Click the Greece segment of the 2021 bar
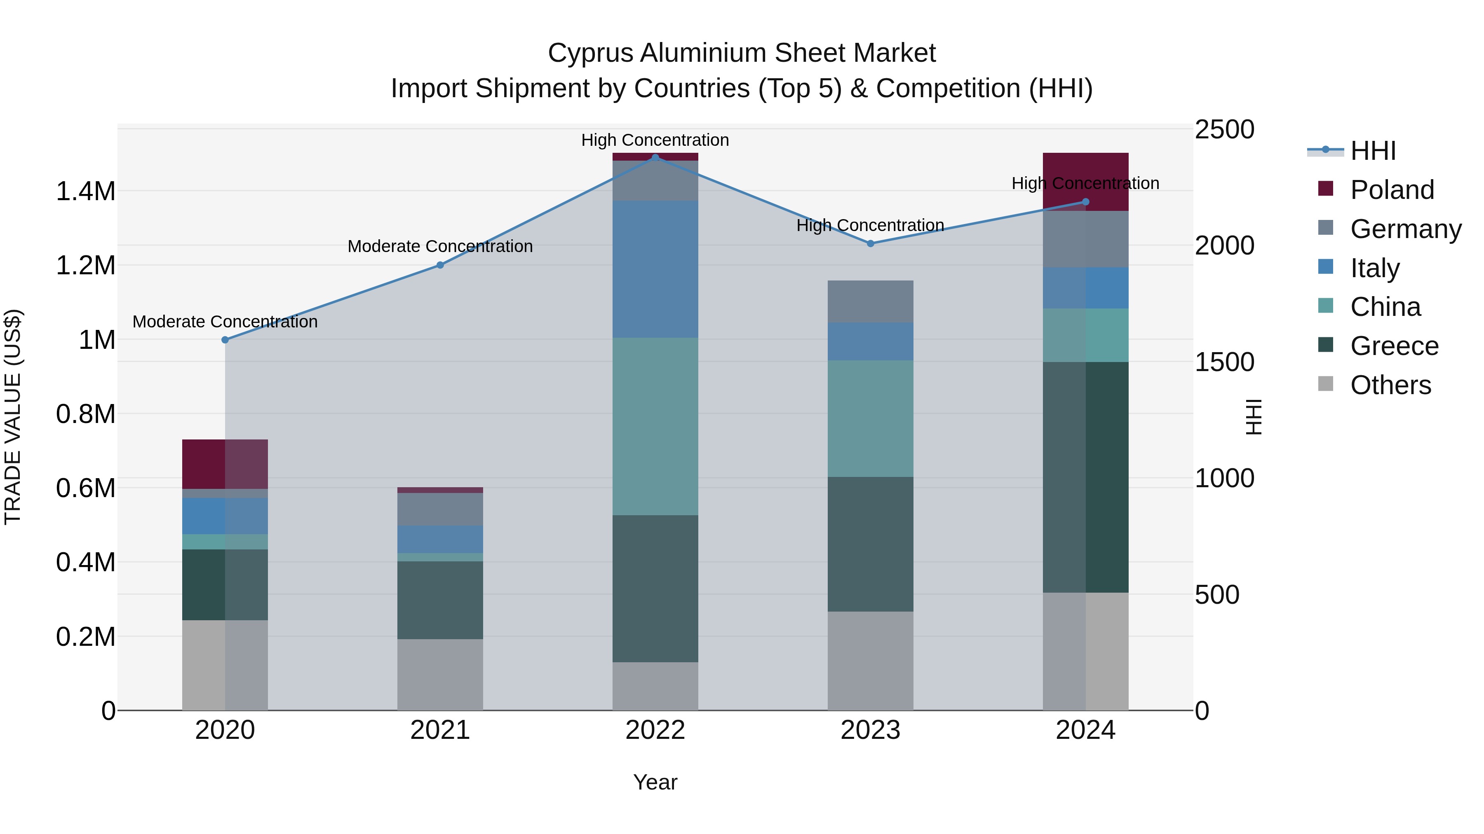This screenshot has width=1484, height=834. pyautogui.click(x=440, y=600)
